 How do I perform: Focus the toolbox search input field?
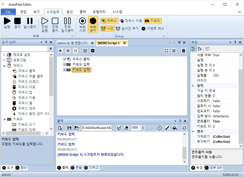24,49
